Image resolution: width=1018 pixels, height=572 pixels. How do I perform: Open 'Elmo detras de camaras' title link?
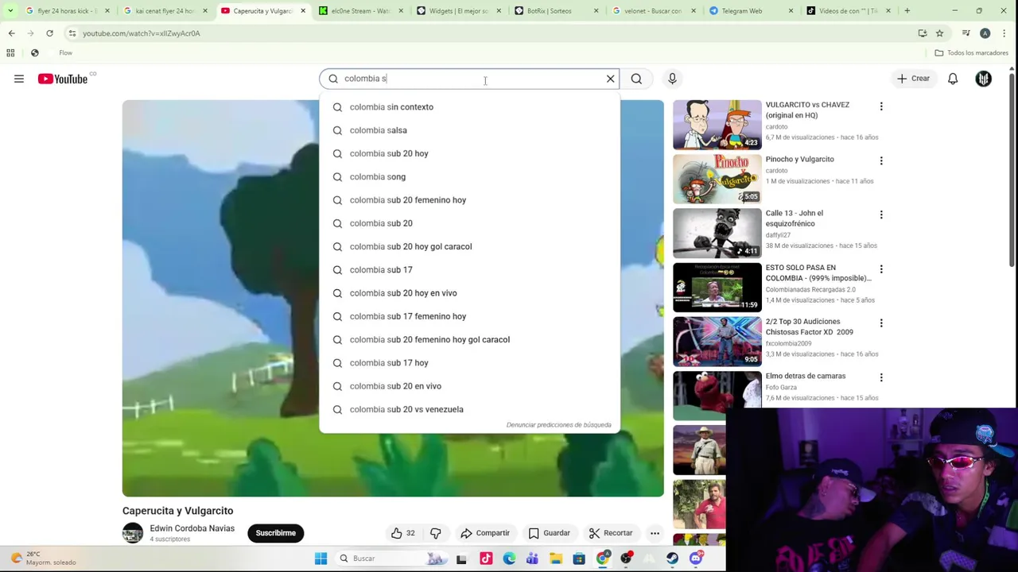pyautogui.click(x=805, y=376)
